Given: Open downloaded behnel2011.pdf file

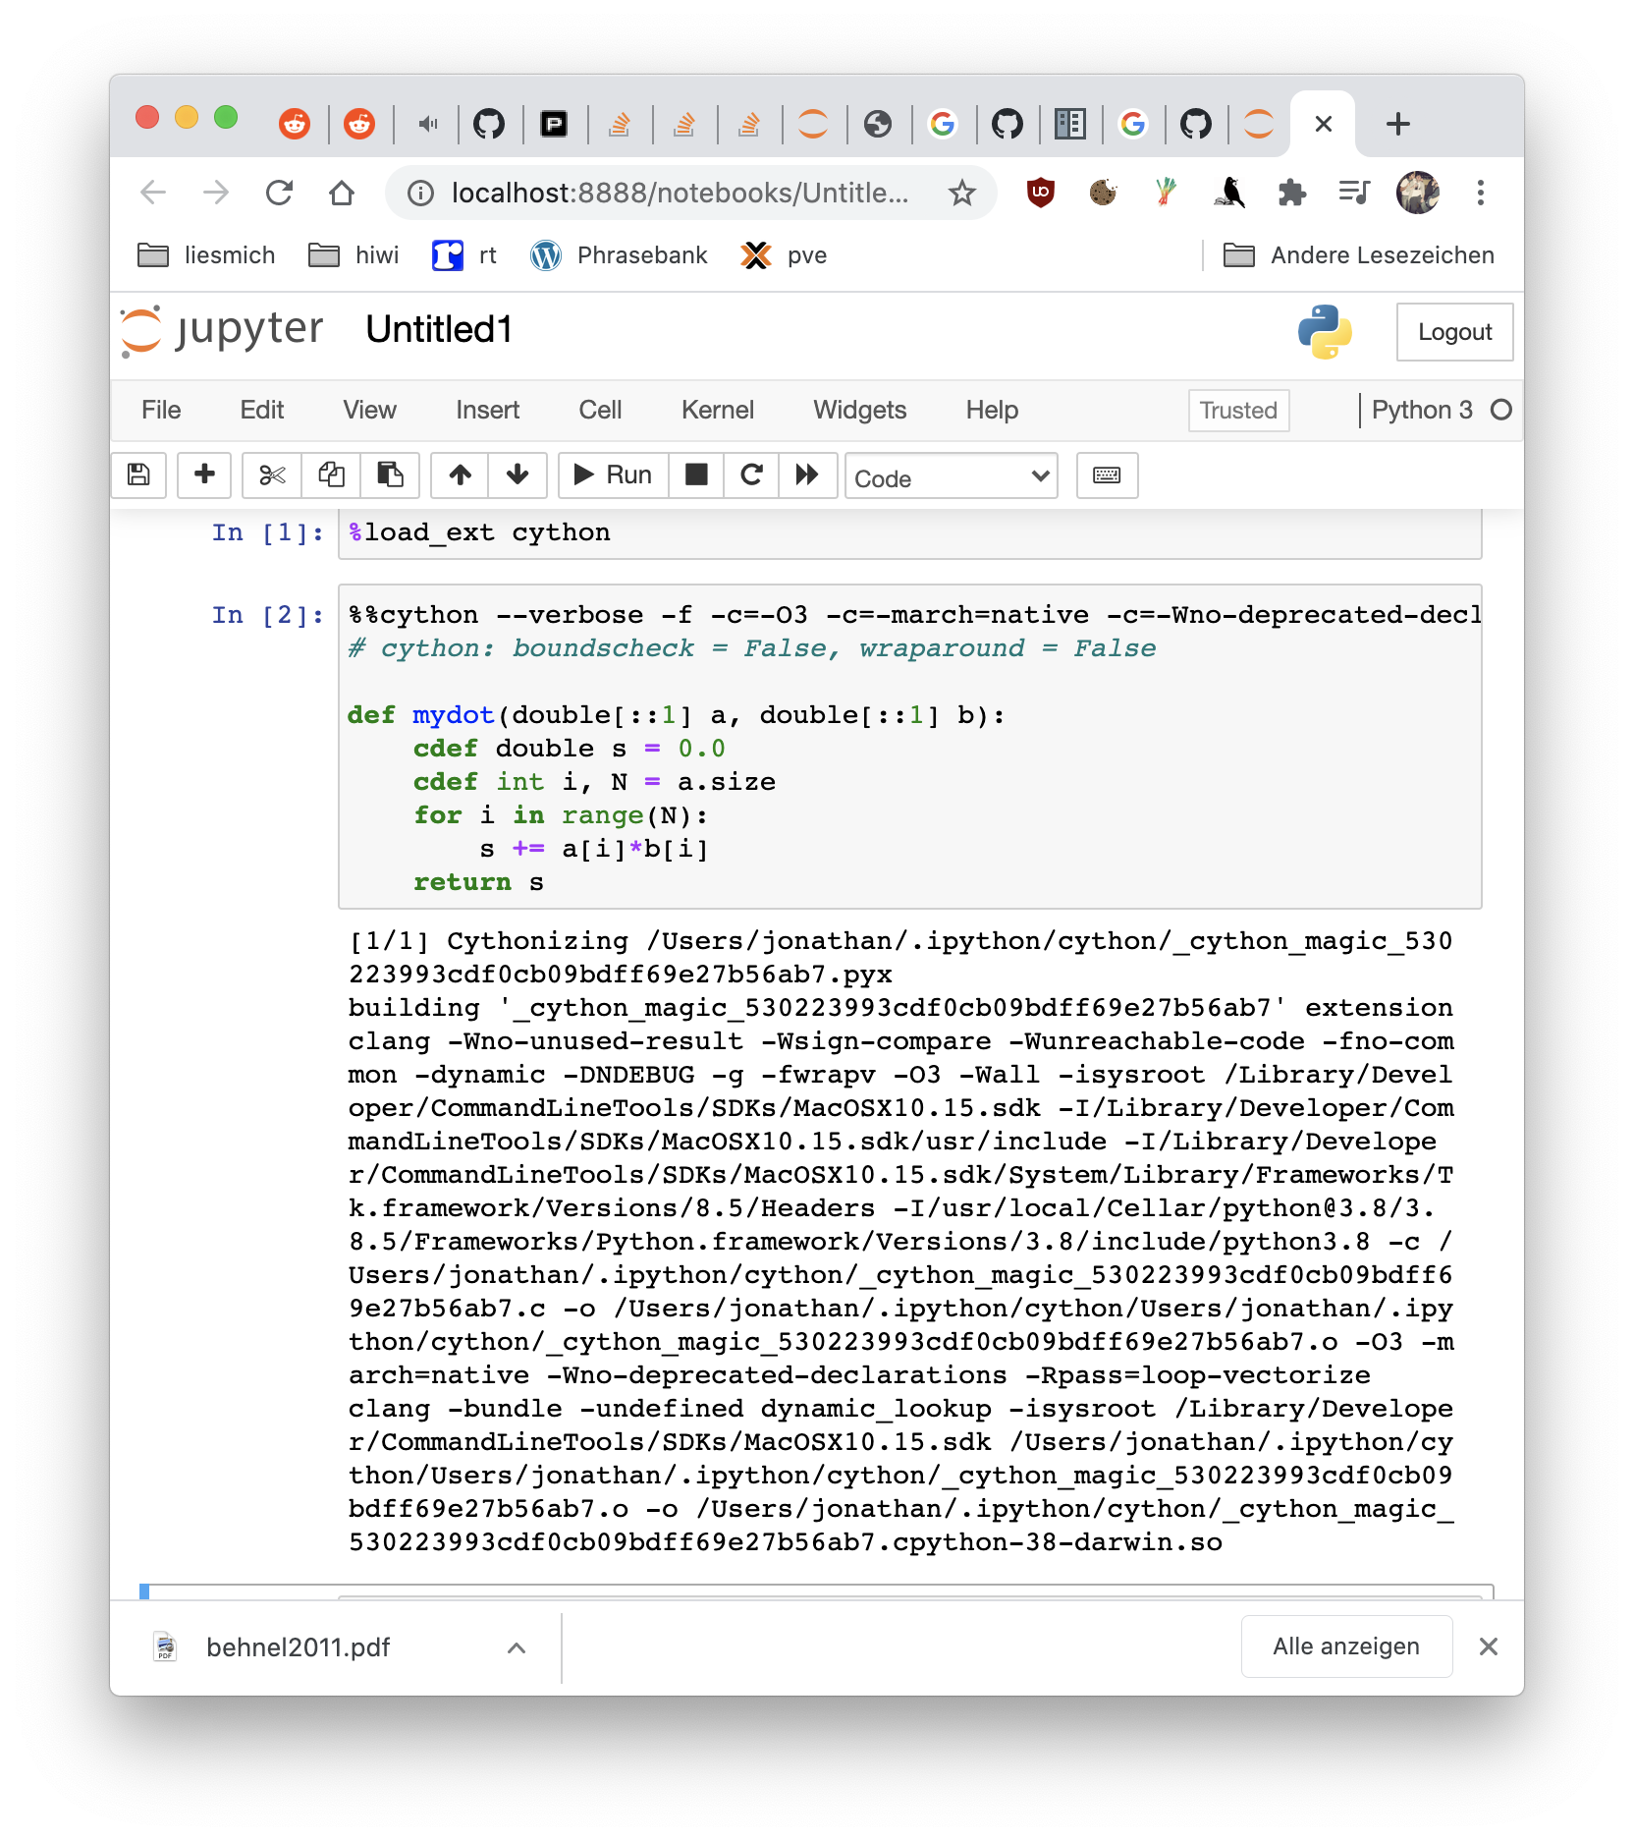Looking at the screenshot, I should pyautogui.click(x=298, y=1647).
